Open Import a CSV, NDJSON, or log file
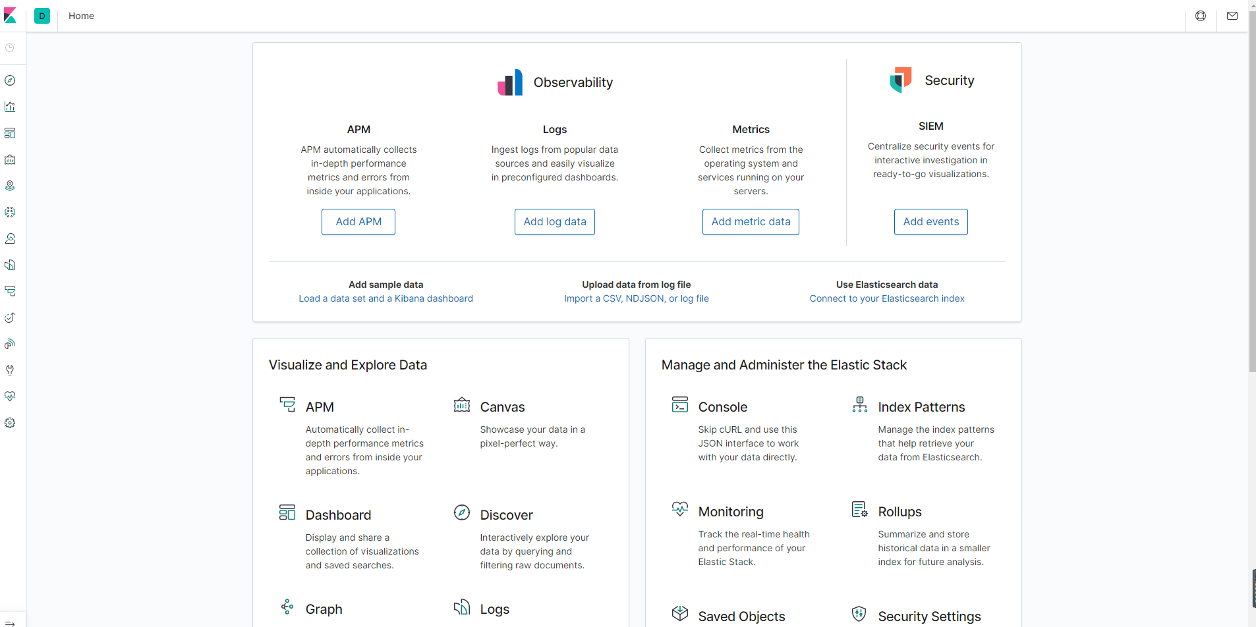The image size is (1256, 627). 637,298
